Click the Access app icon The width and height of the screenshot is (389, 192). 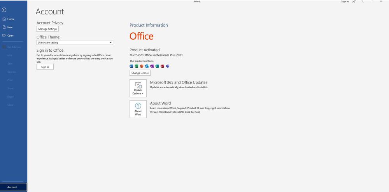[x=162, y=66]
